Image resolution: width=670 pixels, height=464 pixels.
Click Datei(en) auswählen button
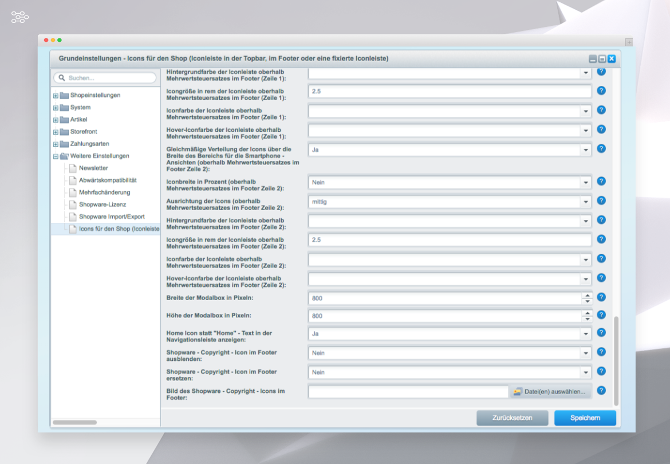[x=550, y=391]
